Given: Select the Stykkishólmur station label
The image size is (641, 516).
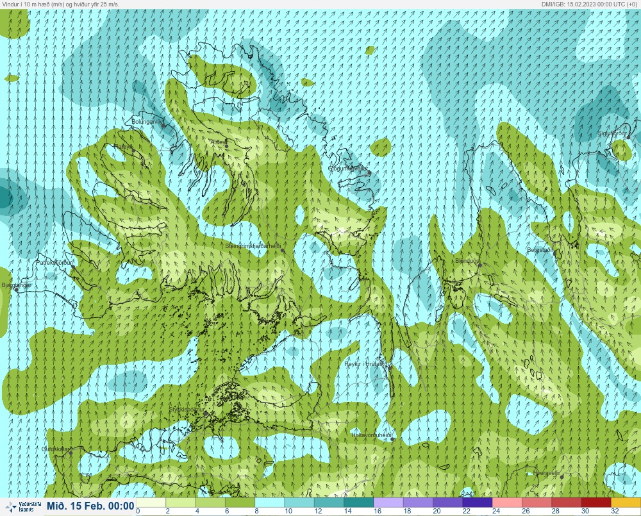Looking at the screenshot, I should [x=187, y=410].
